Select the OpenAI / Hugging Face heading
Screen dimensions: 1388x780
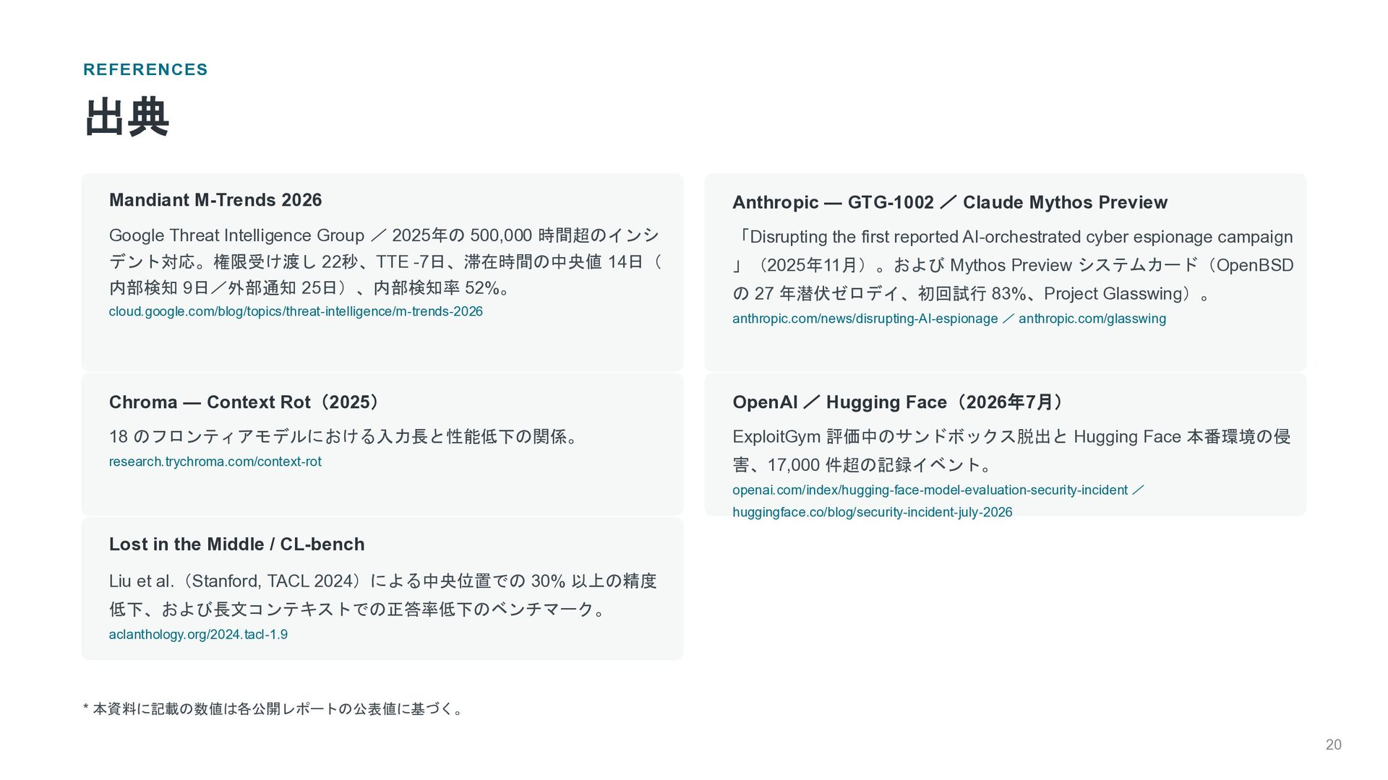(x=899, y=402)
